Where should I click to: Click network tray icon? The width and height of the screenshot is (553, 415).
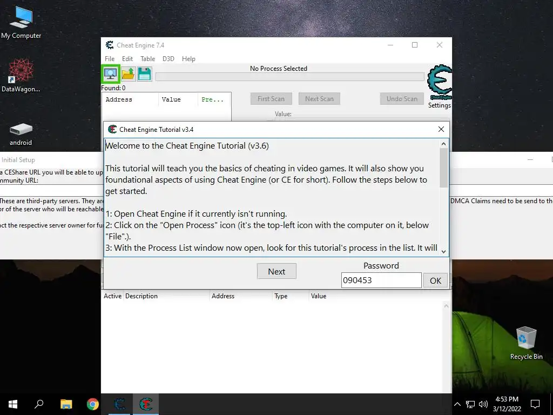[470, 404]
